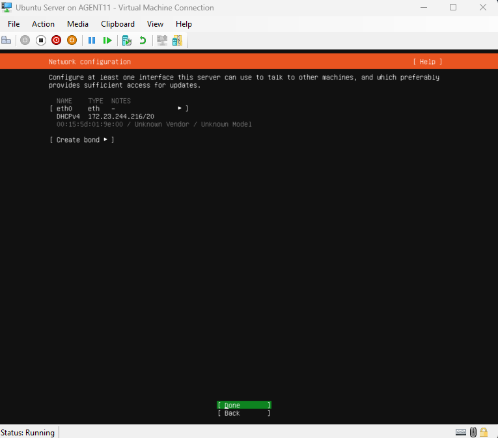This screenshot has width=498, height=438.
Task: Click the Ctrl+Alt+Delete toolbar icon
Action: [x=6, y=40]
